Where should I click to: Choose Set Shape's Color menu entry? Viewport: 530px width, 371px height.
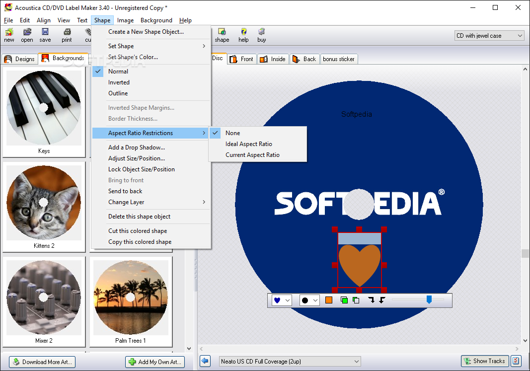click(x=151, y=57)
